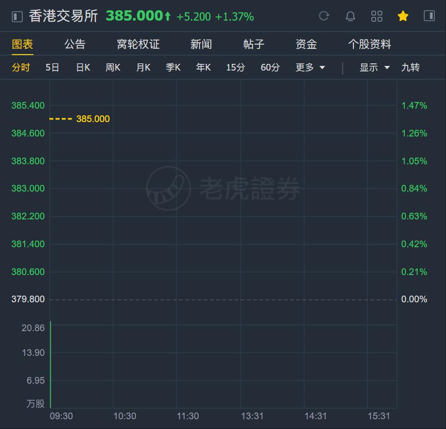Switch to the 图表 tab
The height and width of the screenshot is (429, 446).
23,44
